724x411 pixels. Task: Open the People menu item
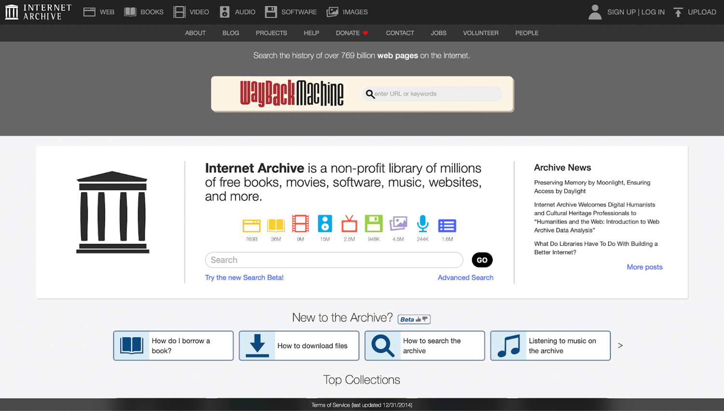click(x=527, y=33)
